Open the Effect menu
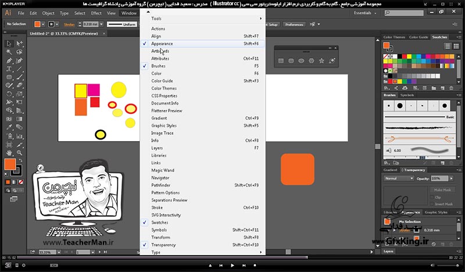Image resolution: width=465 pixels, height=272 pixels. 96,13
